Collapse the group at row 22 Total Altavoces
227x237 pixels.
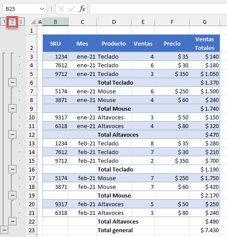pyautogui.click(x=13, y=221)
